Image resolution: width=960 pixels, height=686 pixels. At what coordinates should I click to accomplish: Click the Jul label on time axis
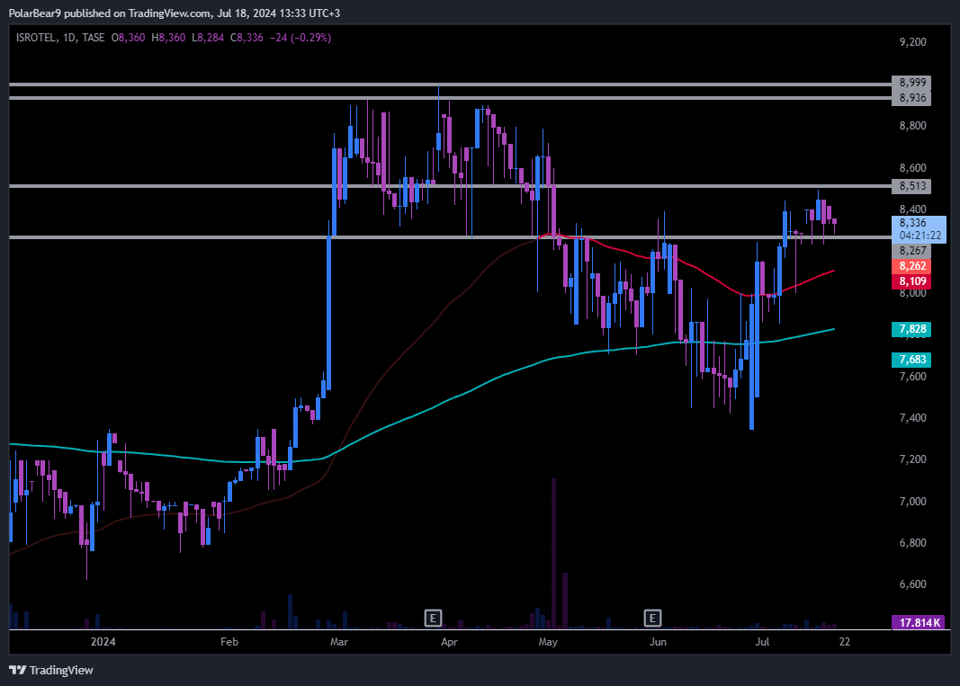point(762,642)
